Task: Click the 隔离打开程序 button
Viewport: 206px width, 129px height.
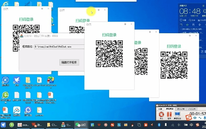Action: tap(70, 62)
